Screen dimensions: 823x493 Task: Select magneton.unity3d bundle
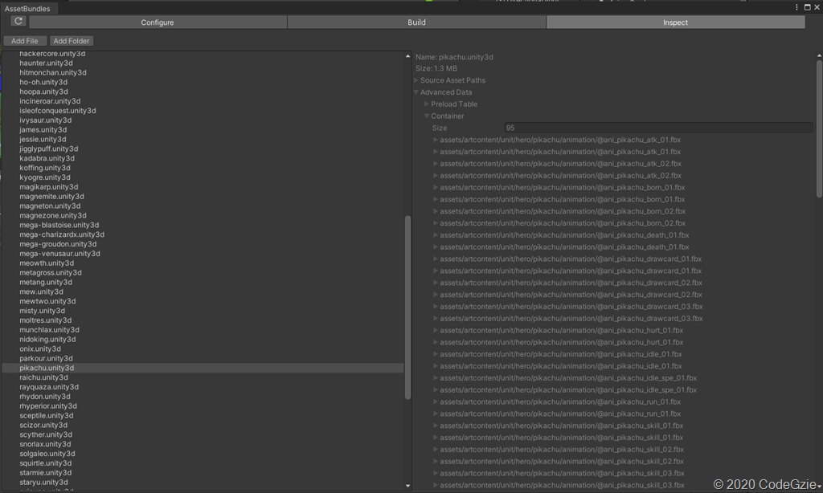[x=50, y=206]
